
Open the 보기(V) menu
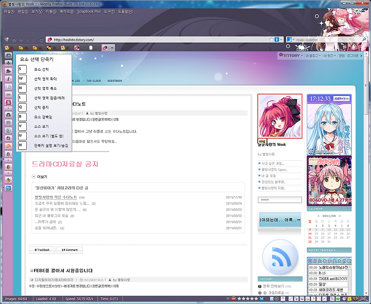(x=37, y=11)
